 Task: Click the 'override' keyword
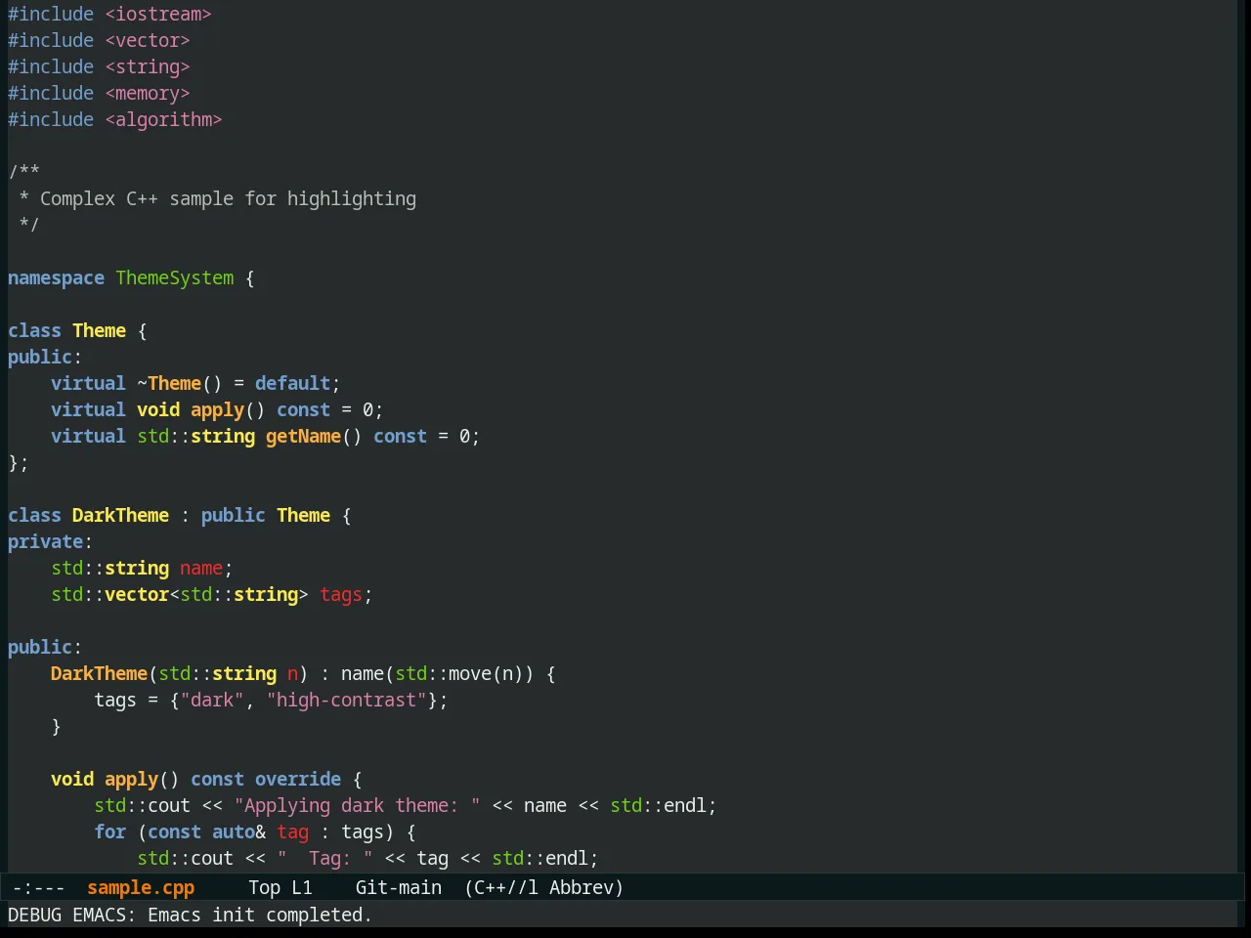[298, 779]
